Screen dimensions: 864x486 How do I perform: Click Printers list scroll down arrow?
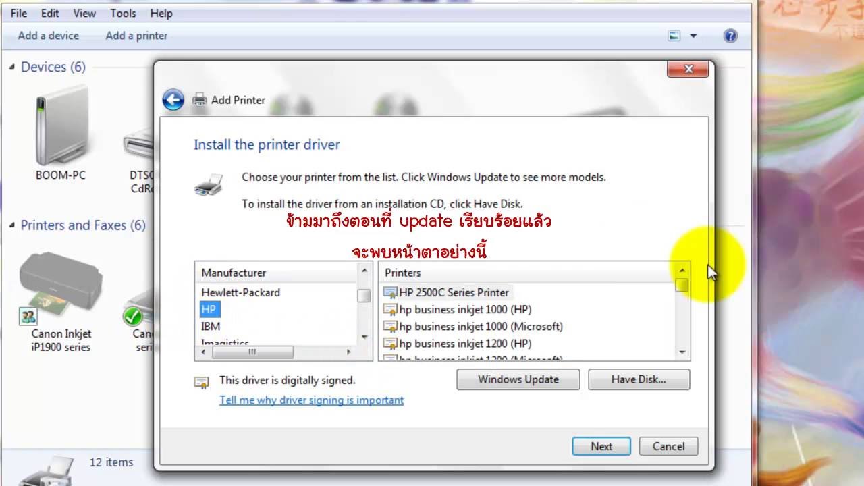(x=682, y=352)
